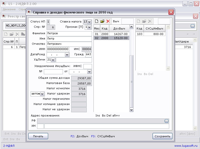
Task: Expand the УдЛичн document type dropdown
Action: coord(53,60)
